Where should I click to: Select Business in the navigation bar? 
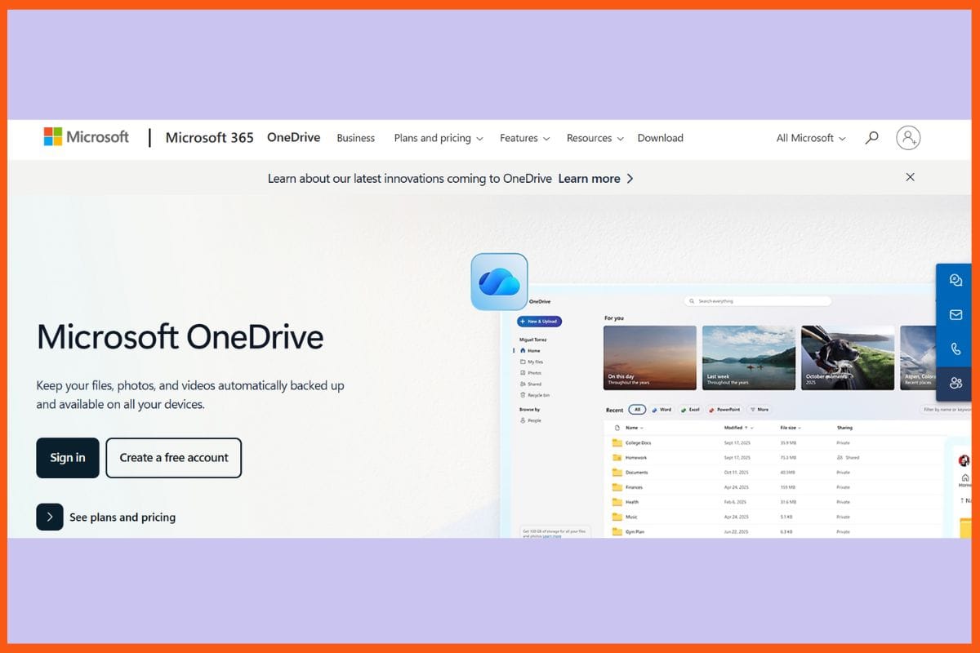(x=355, y=138)
